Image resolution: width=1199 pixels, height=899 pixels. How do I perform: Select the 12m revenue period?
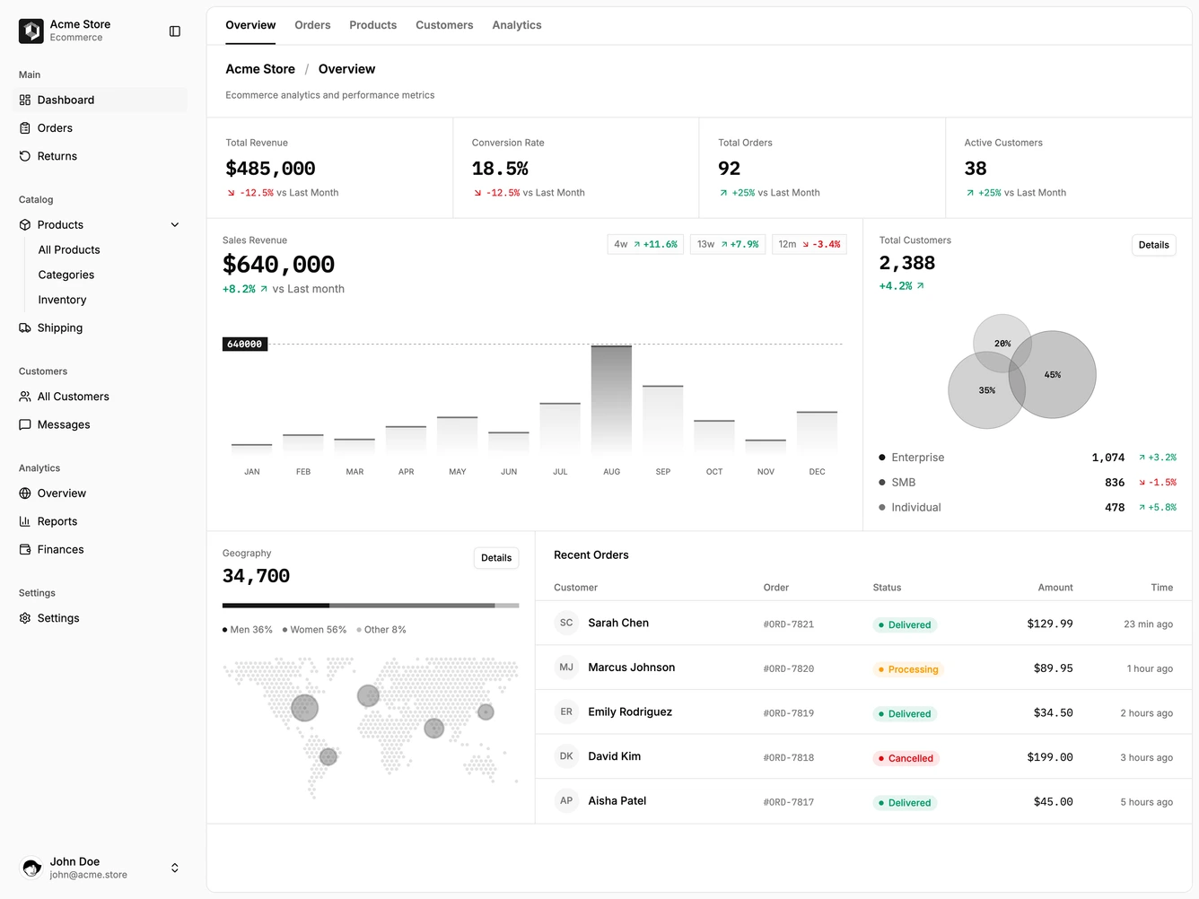[x=810, y=244]
